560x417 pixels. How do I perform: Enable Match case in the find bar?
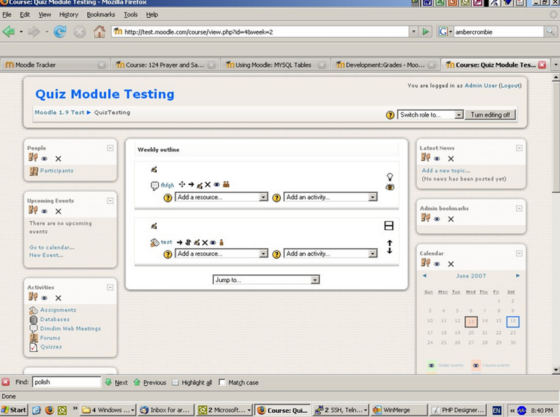coord(223,382)
